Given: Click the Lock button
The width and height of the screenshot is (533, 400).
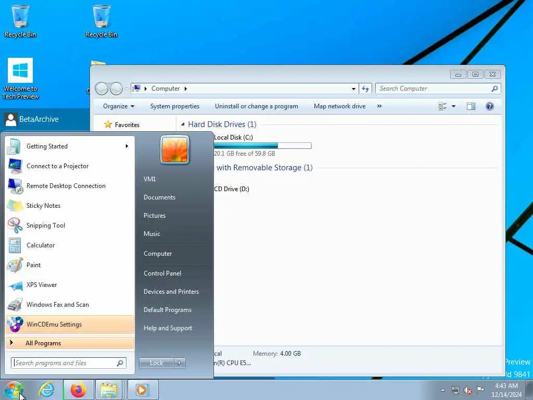Looking at the screenshot, I should coord(156,363).
